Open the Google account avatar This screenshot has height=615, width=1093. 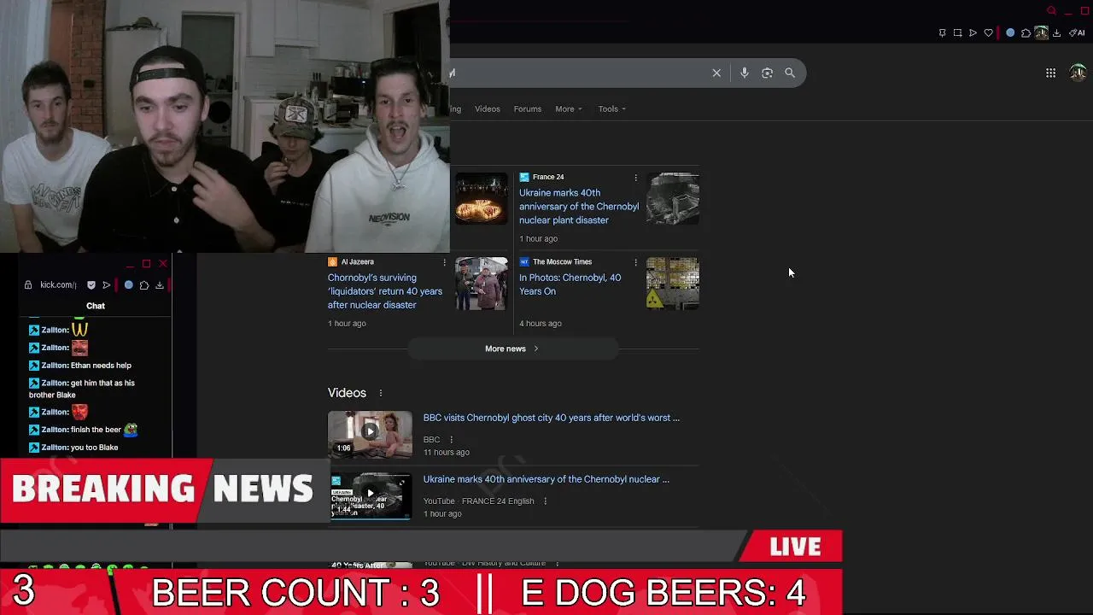coord(1078,73)
